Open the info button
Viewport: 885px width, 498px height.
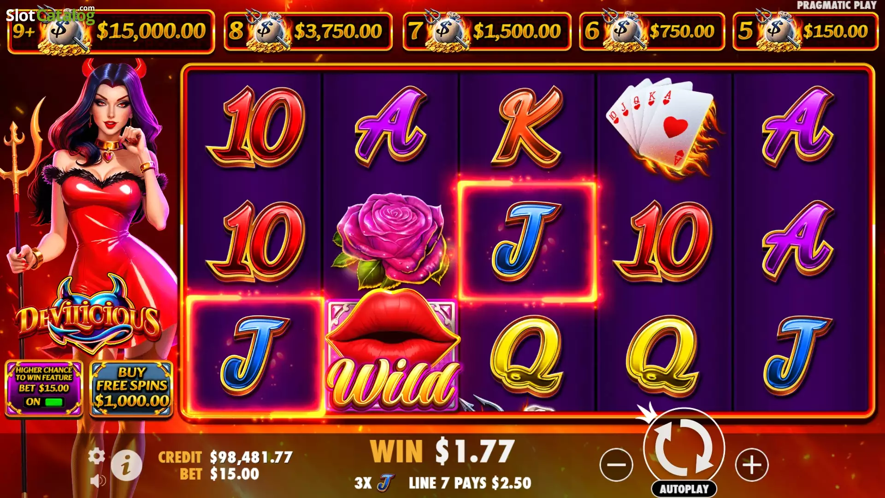[x=126, y=465]
